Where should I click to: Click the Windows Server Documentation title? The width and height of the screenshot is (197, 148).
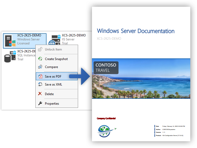136,31
